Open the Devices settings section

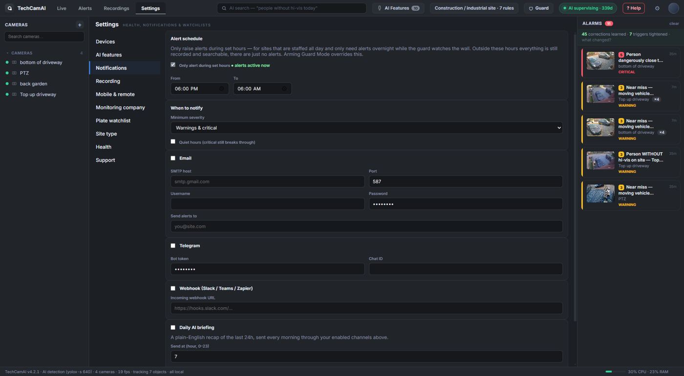[x=125, y=42]
